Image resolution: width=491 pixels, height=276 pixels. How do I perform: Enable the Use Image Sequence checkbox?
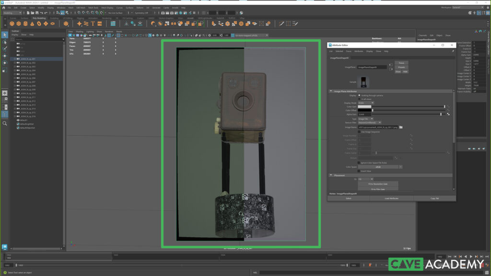(x=360, y=131)
